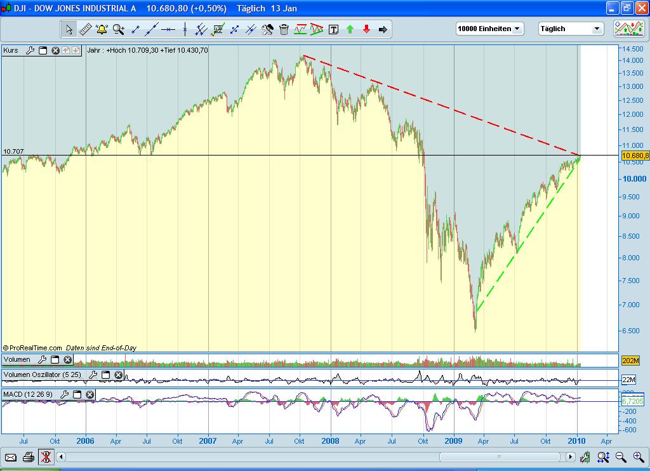This screenshot has width=650, height=471.
Task: Click the horizontal scrollbar's right arrow
Action: pyautogui.click(x=571, y=456)
